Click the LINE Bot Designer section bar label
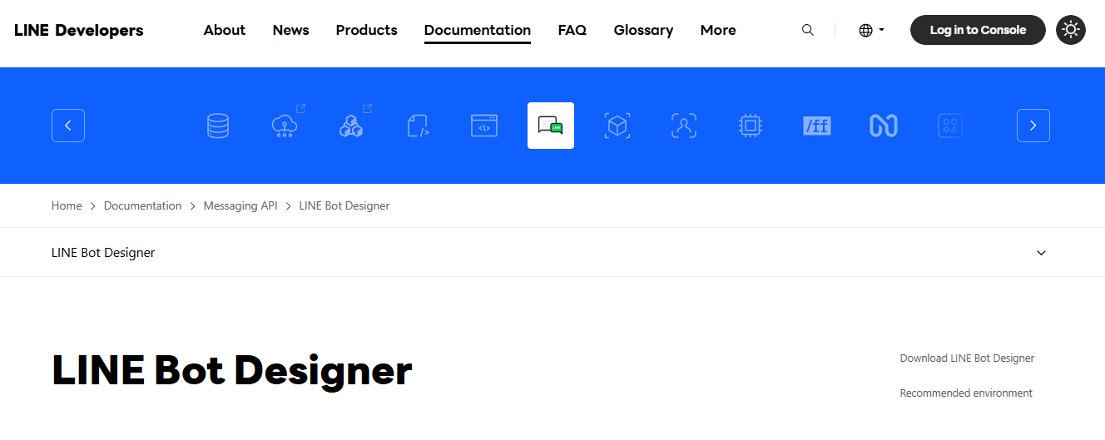Viewport: 1105px width, 440px height. 103,253
